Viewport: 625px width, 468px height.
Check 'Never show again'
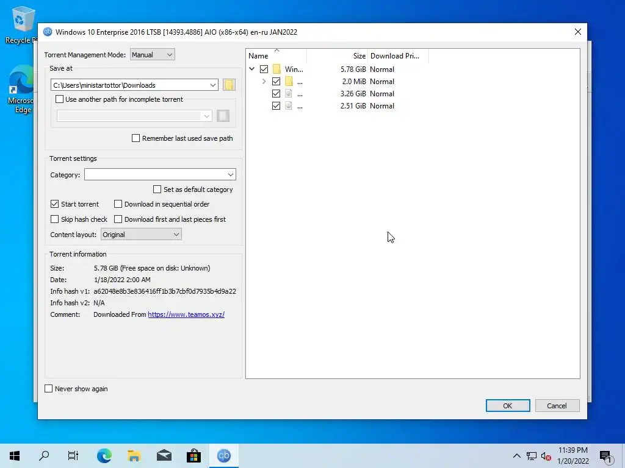(49, 389)
